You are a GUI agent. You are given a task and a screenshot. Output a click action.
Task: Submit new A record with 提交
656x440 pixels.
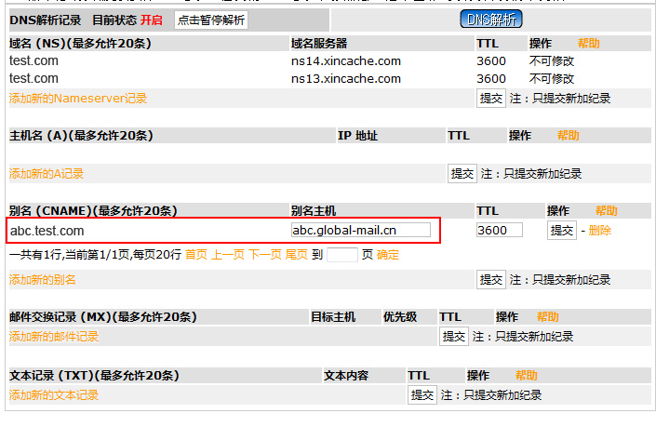point(462,174)
